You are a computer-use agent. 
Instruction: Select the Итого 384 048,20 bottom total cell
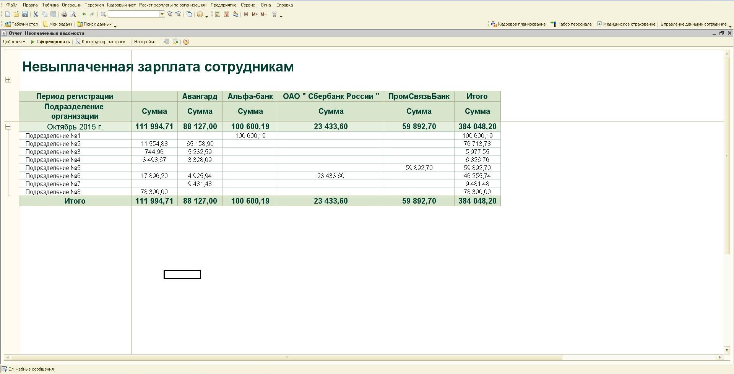477,201
